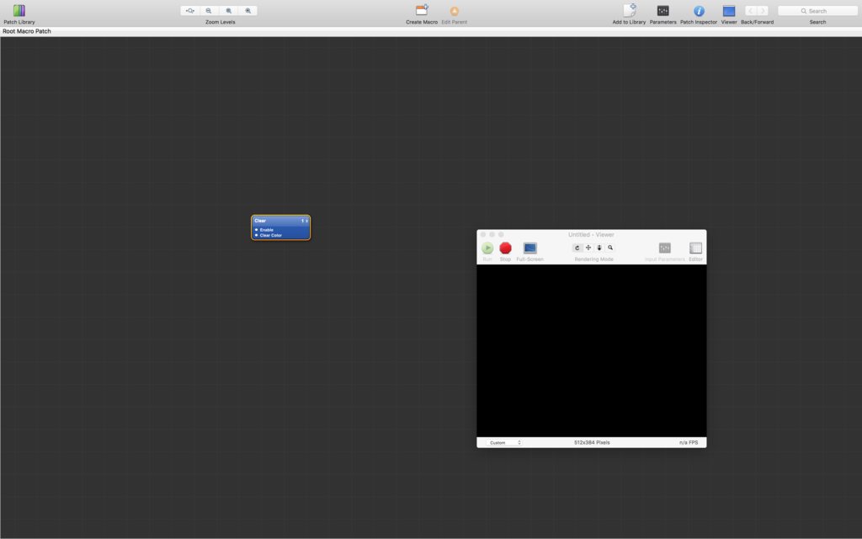Click the Add to Library icon

click(x=630, y=10)
